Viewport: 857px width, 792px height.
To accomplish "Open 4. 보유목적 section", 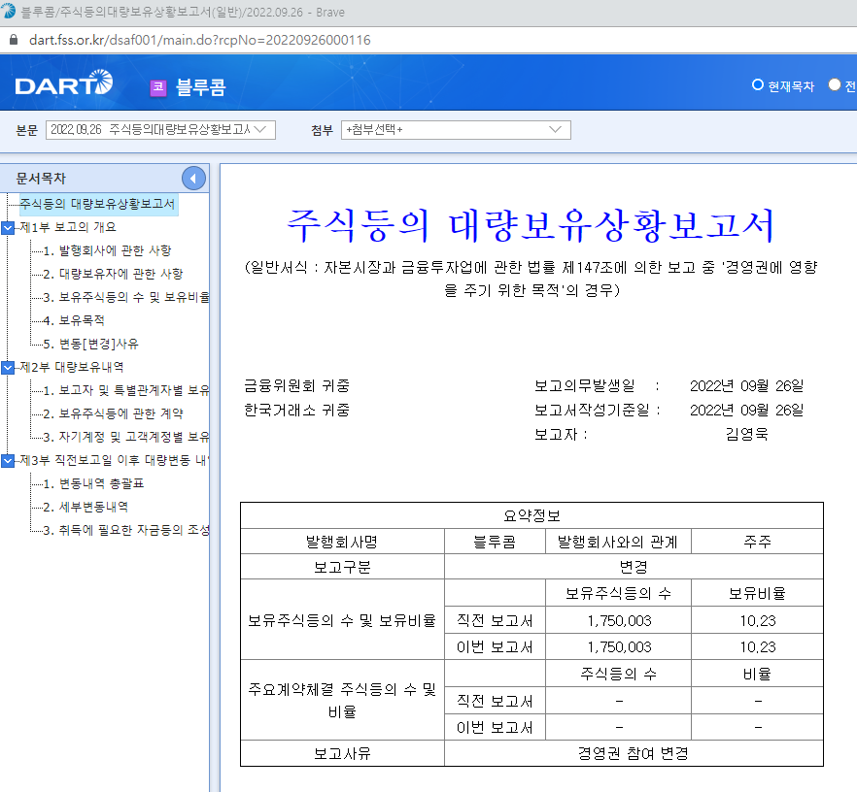I will 74,320.
